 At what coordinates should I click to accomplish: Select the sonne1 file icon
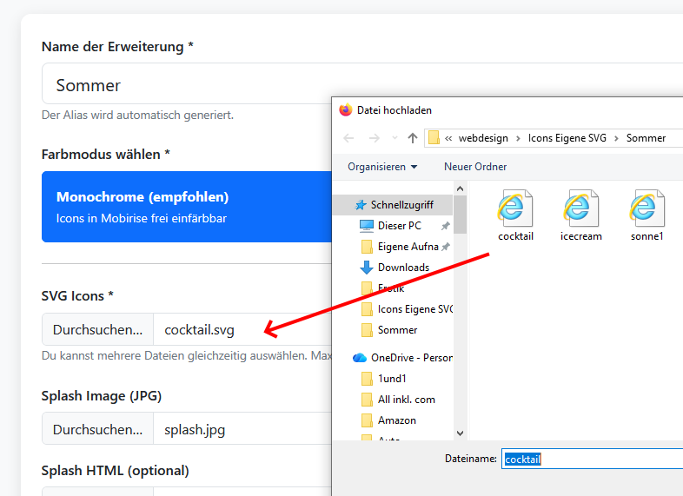point(647,209)
